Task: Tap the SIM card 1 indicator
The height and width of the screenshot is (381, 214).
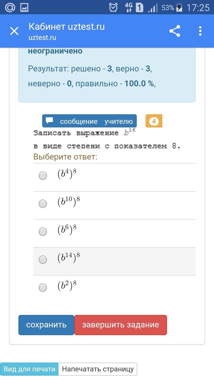Action: click(x=139, y=7)
